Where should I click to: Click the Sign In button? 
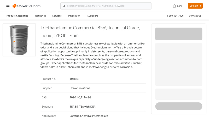point(195,6)
